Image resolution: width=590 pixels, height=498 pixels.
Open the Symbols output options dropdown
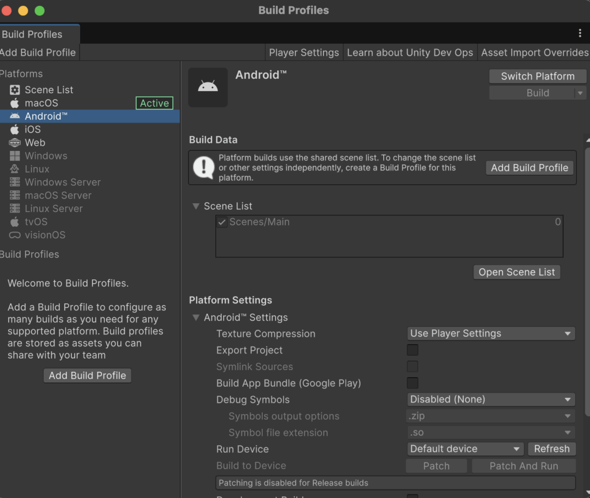click(x=491, y=416)
